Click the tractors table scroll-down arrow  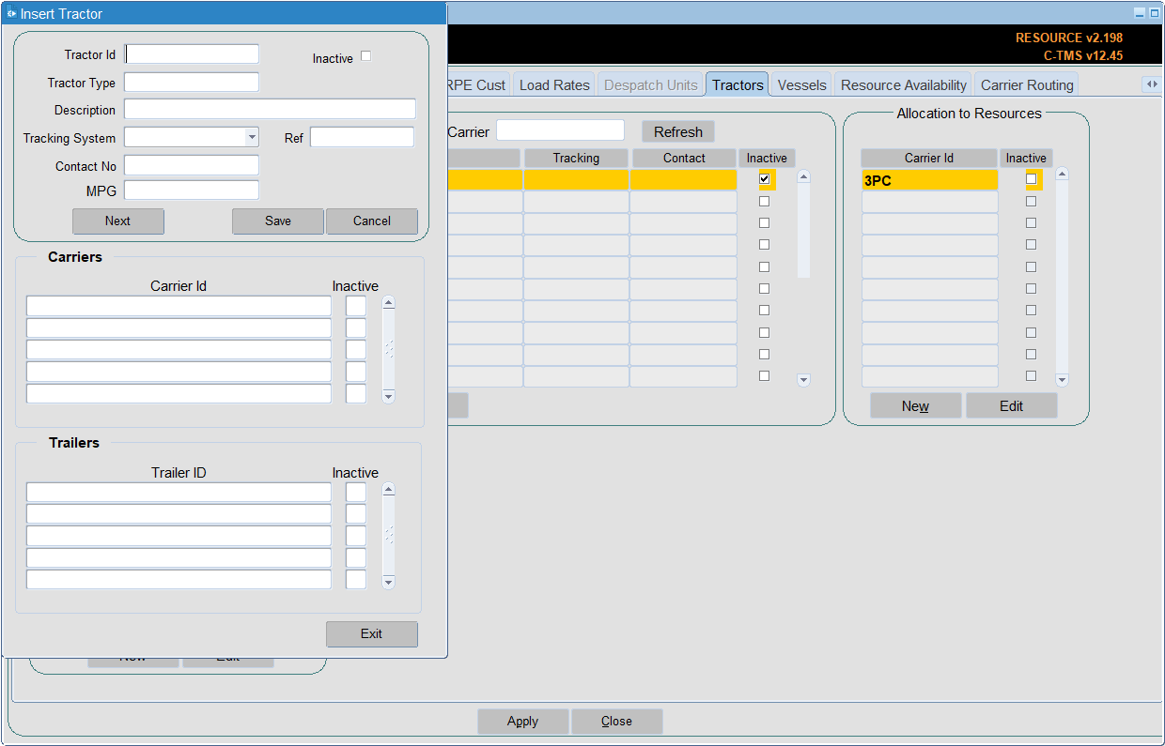click(803, 380)
